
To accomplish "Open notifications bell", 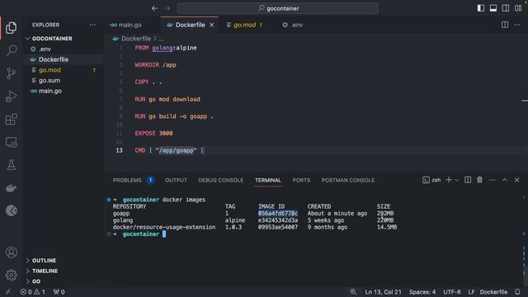I will click(x=517, y=292).
